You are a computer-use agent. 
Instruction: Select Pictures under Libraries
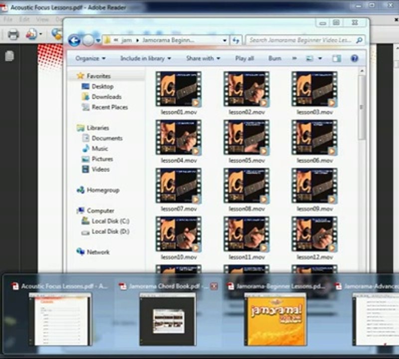(x=102, y=159)
